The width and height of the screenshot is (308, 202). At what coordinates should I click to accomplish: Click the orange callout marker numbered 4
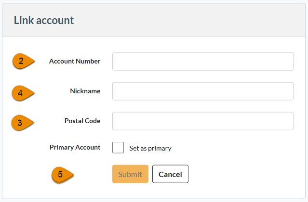coord(22,92)
